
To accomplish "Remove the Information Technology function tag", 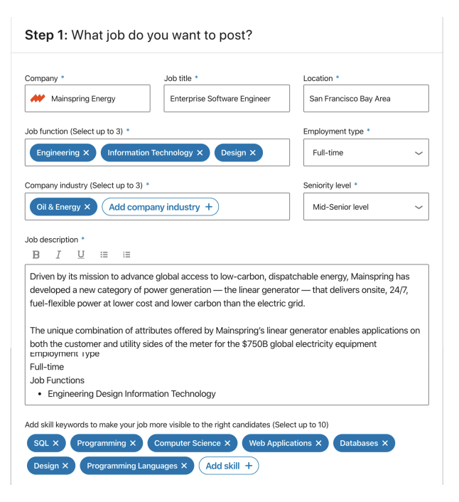I will tap(200, 153).
